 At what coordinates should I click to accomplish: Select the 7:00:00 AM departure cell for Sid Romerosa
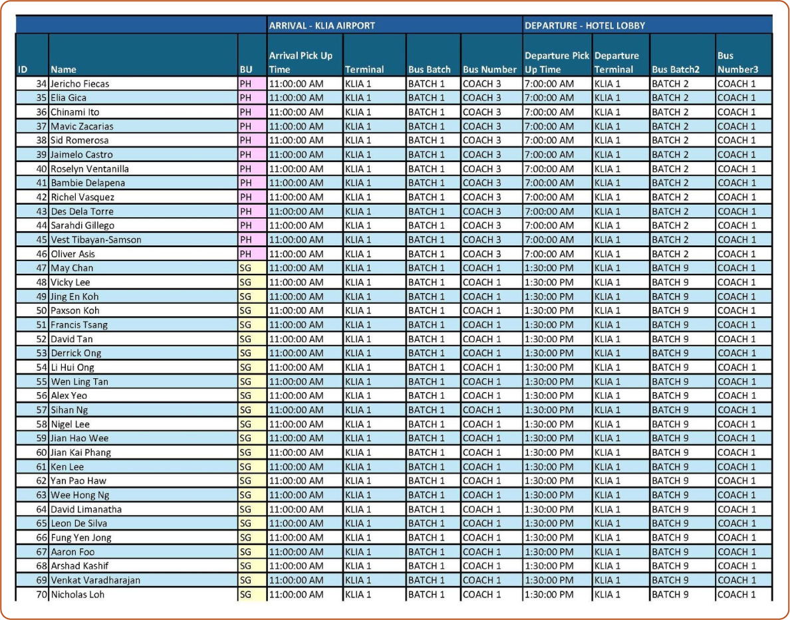click(x=549, y=140)
